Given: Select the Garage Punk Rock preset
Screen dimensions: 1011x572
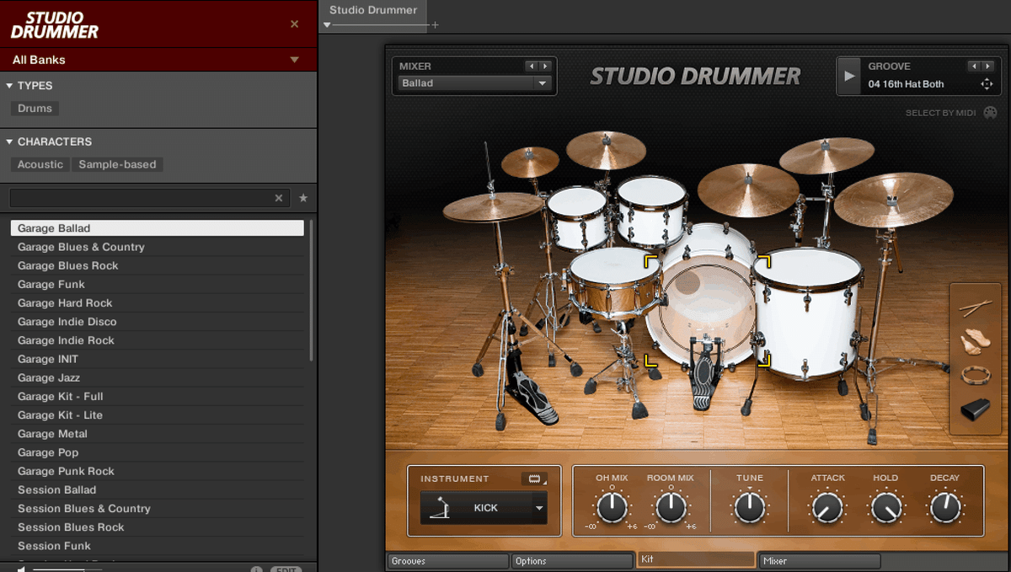Looking at the screenshot, I should click(x=158, y=472).
